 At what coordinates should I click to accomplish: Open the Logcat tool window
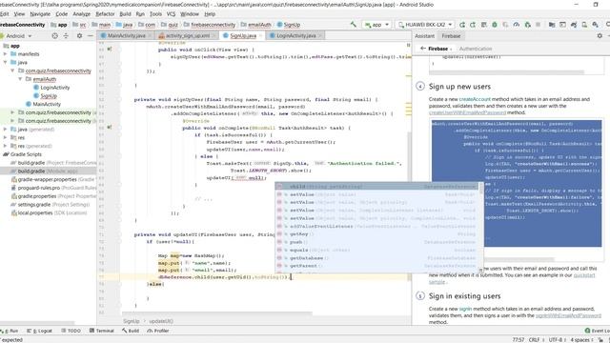(x=40, y=331)
